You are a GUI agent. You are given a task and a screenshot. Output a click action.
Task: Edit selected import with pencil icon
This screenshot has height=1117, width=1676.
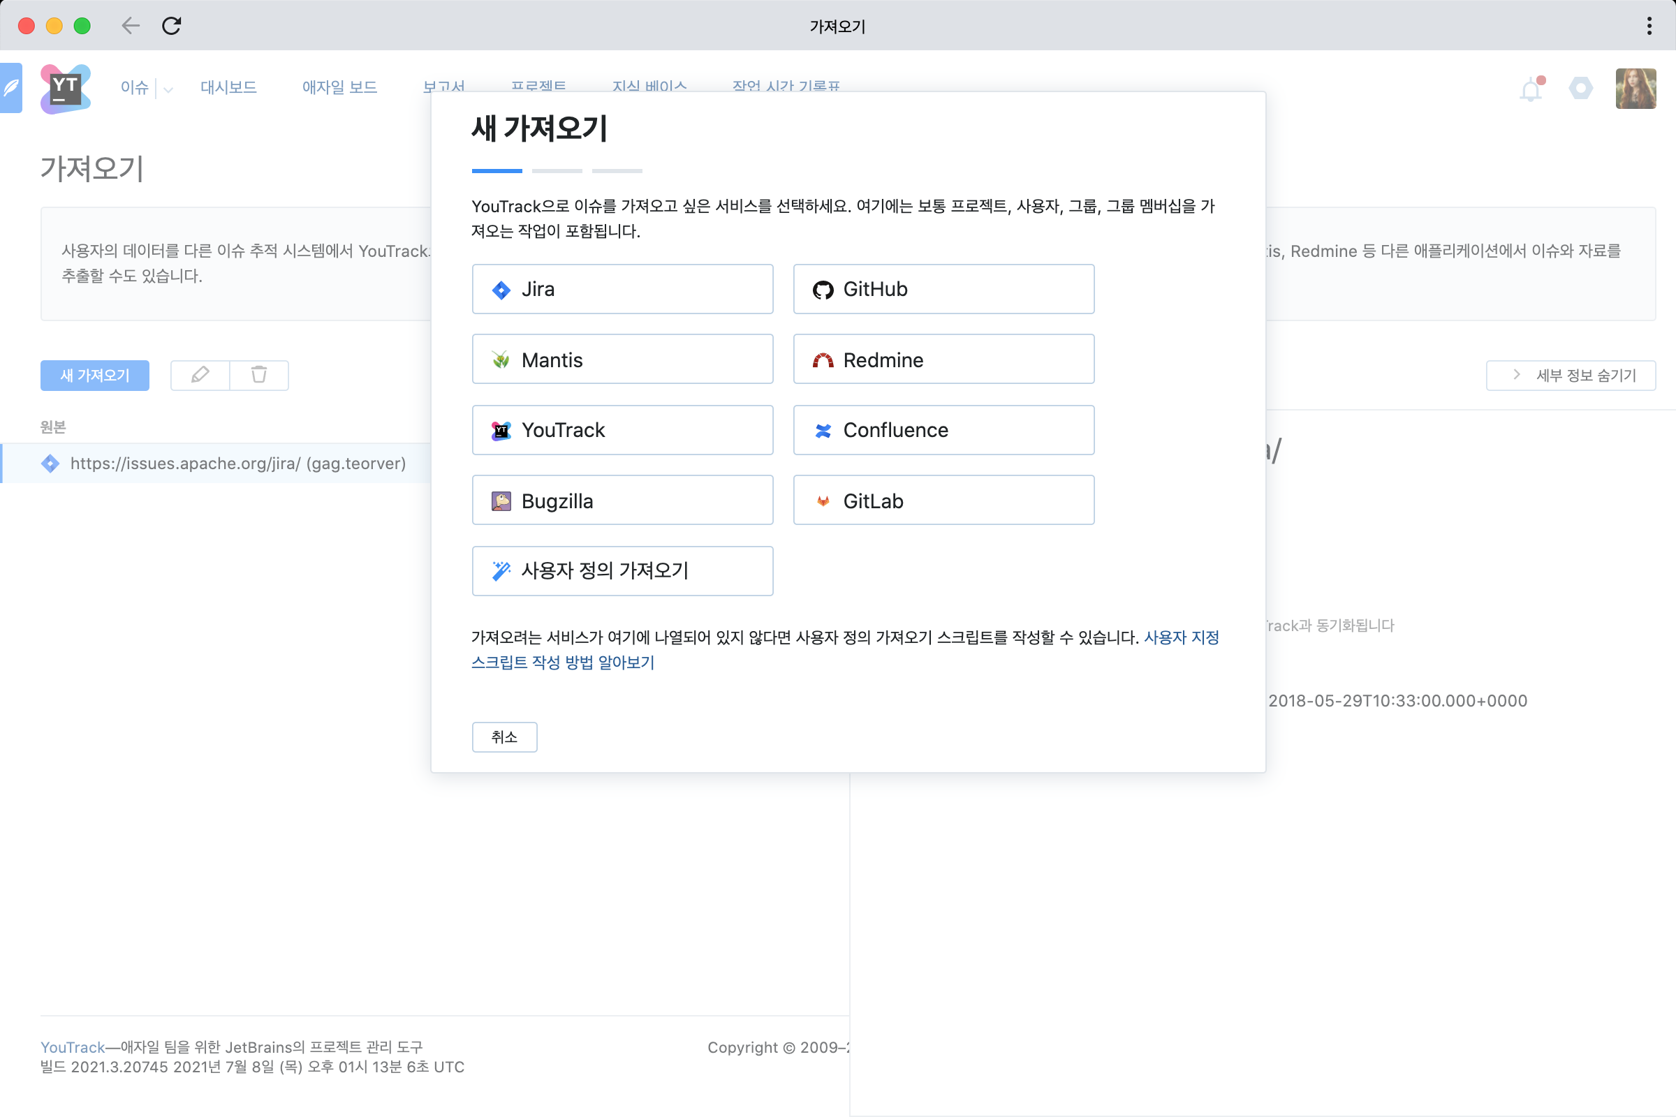coord(200,376)
